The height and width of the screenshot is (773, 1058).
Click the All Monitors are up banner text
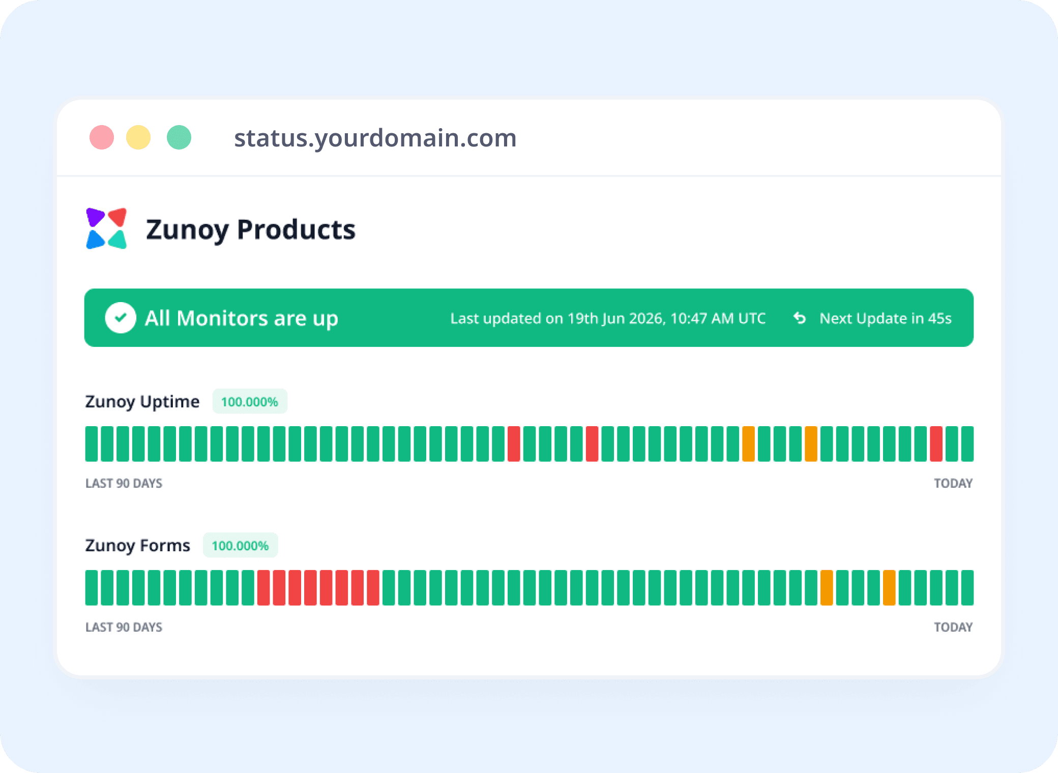242,319
